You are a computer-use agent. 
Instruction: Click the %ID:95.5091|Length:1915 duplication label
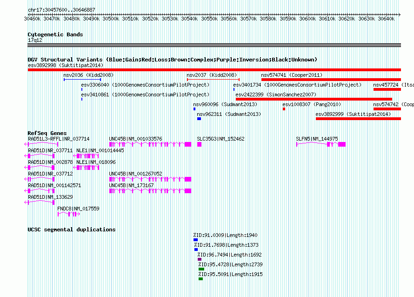231,274
